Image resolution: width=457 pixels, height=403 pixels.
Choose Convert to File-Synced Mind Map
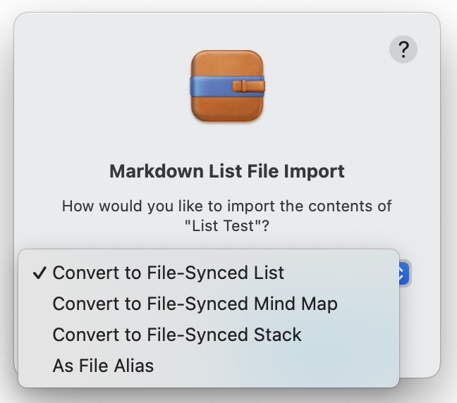195,304
